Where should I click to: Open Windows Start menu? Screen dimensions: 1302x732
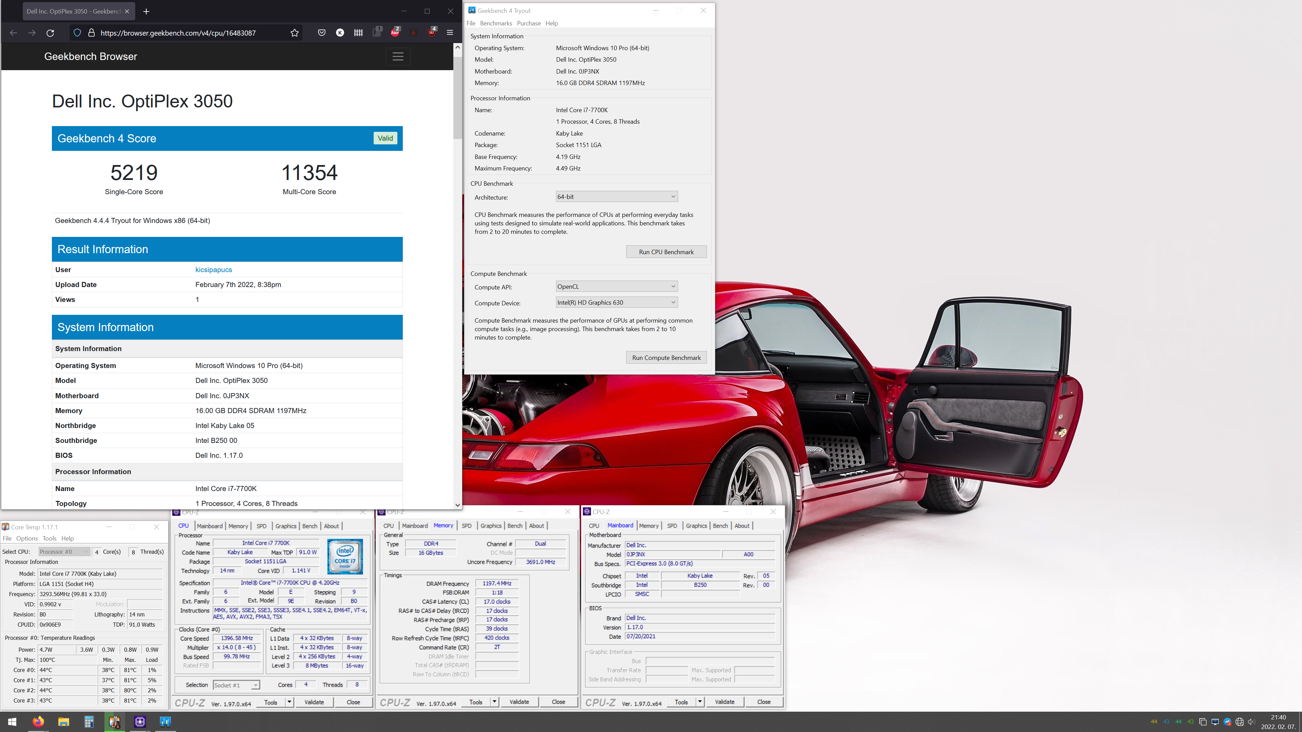tap(12, 722)
